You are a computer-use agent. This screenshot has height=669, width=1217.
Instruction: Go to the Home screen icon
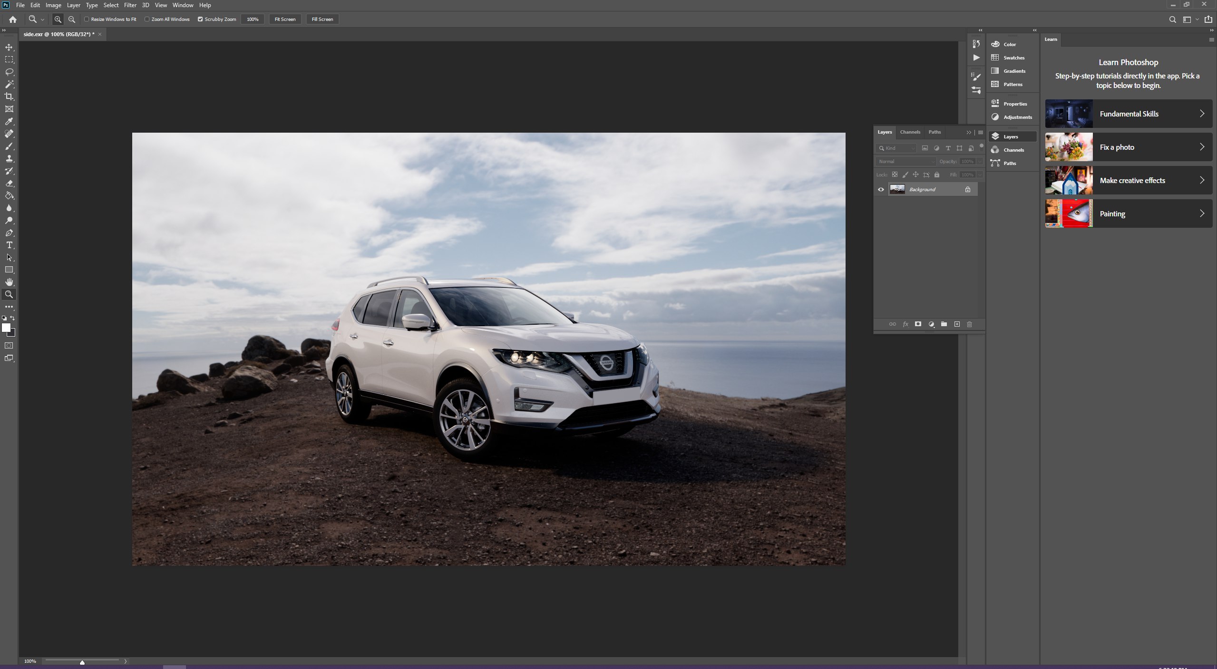(13, 19)
